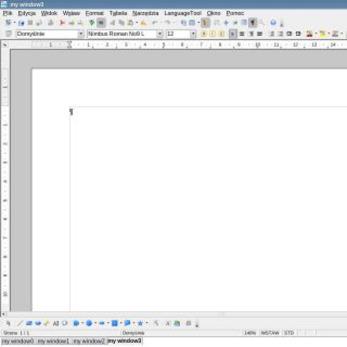This screenshot has width=347, height=347.
Task: Open the Tabela menu
Action: [118, 13]
